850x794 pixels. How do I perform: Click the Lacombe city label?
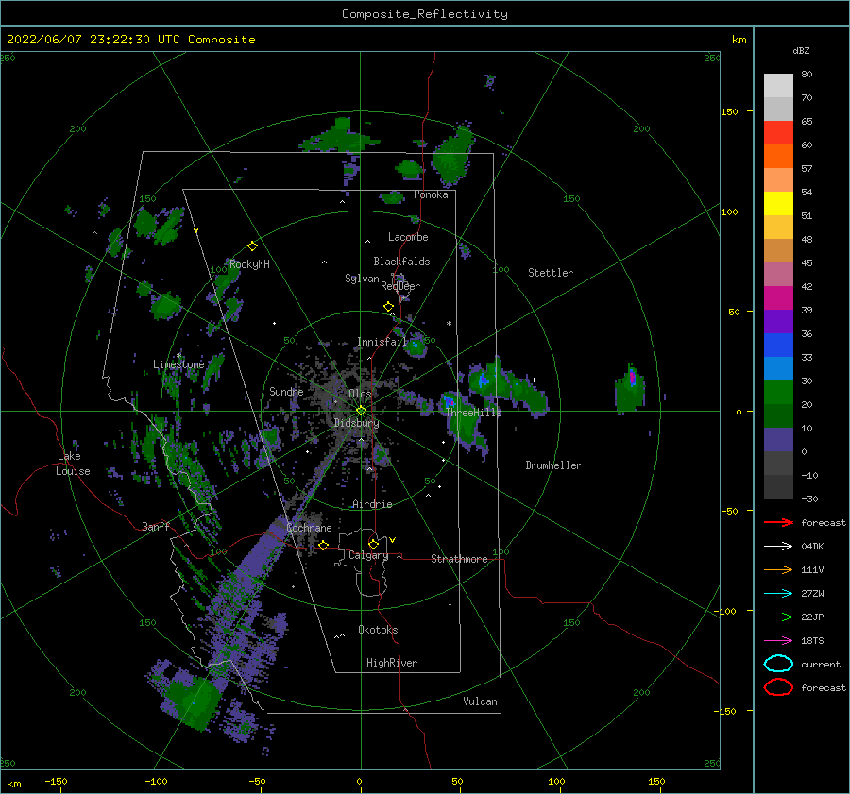[408, 237]
